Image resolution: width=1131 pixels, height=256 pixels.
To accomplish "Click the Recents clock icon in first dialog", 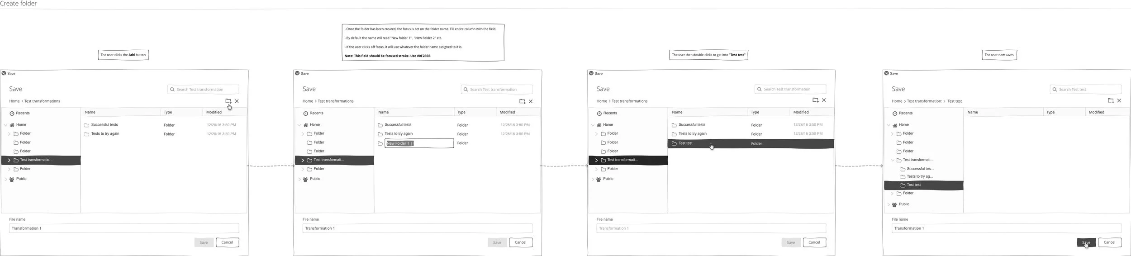I will point(12,113).
